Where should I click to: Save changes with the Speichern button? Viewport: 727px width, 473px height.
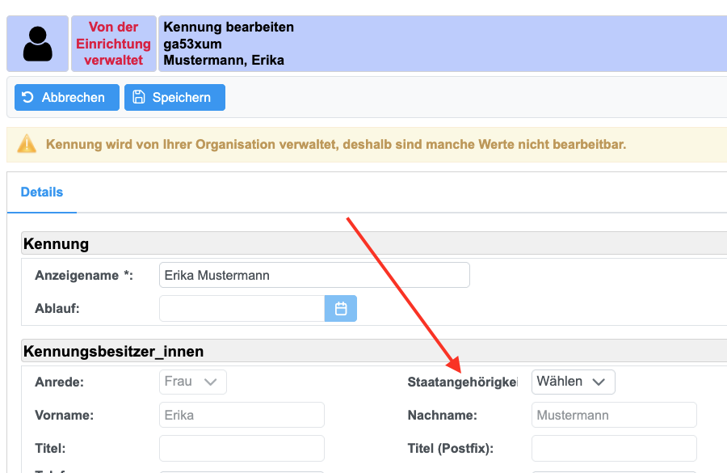pos(174,97)
